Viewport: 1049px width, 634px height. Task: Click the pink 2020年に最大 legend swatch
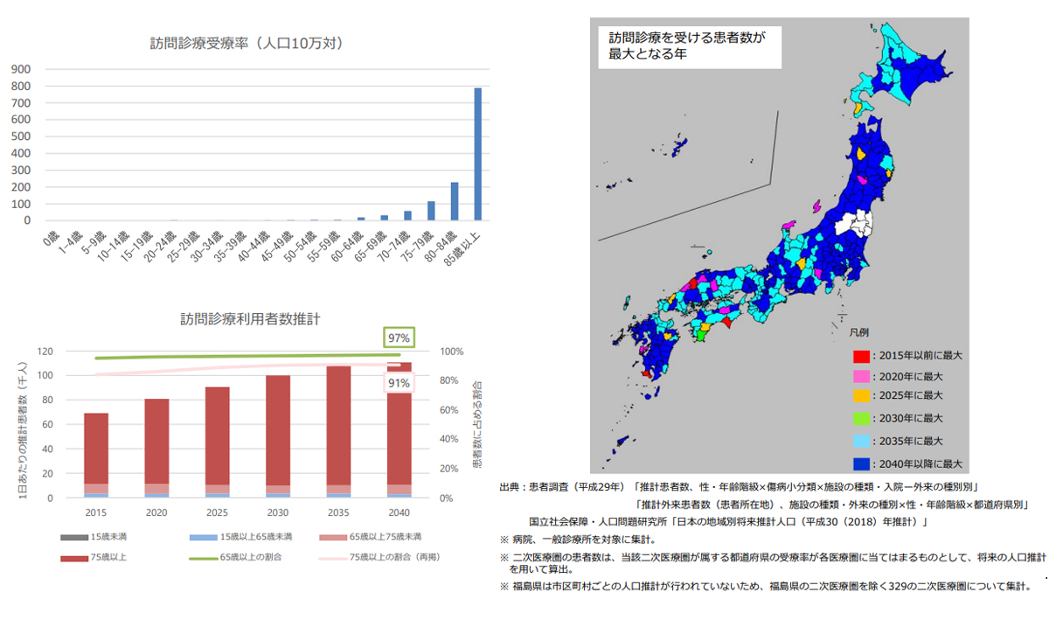pos(861,377)
